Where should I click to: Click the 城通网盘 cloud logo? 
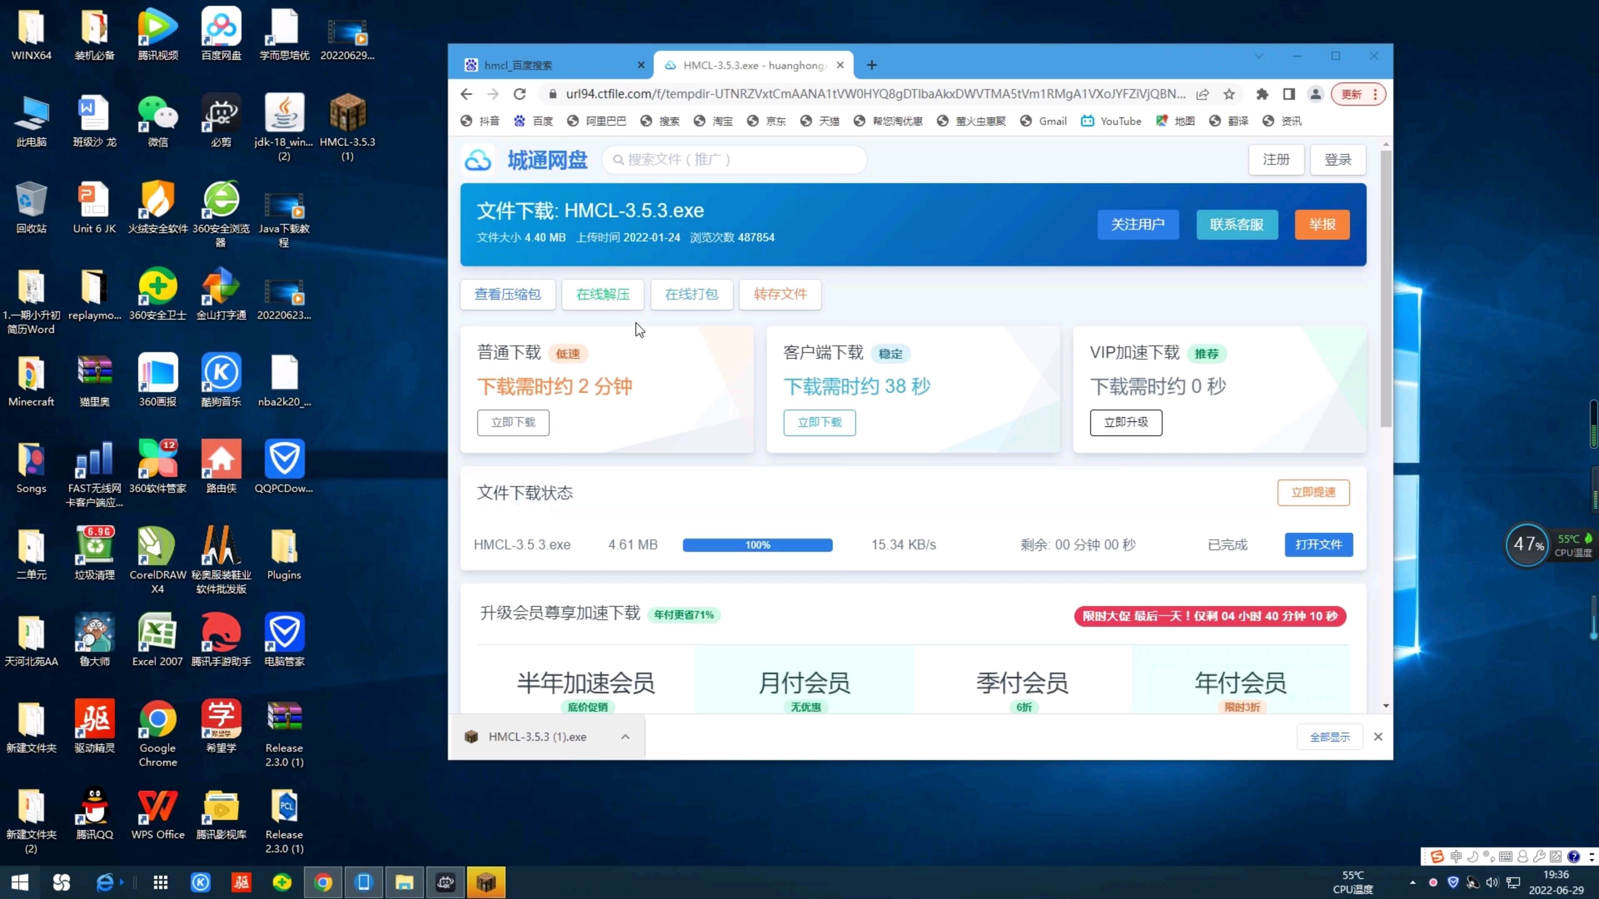click(x=477, y=159)
